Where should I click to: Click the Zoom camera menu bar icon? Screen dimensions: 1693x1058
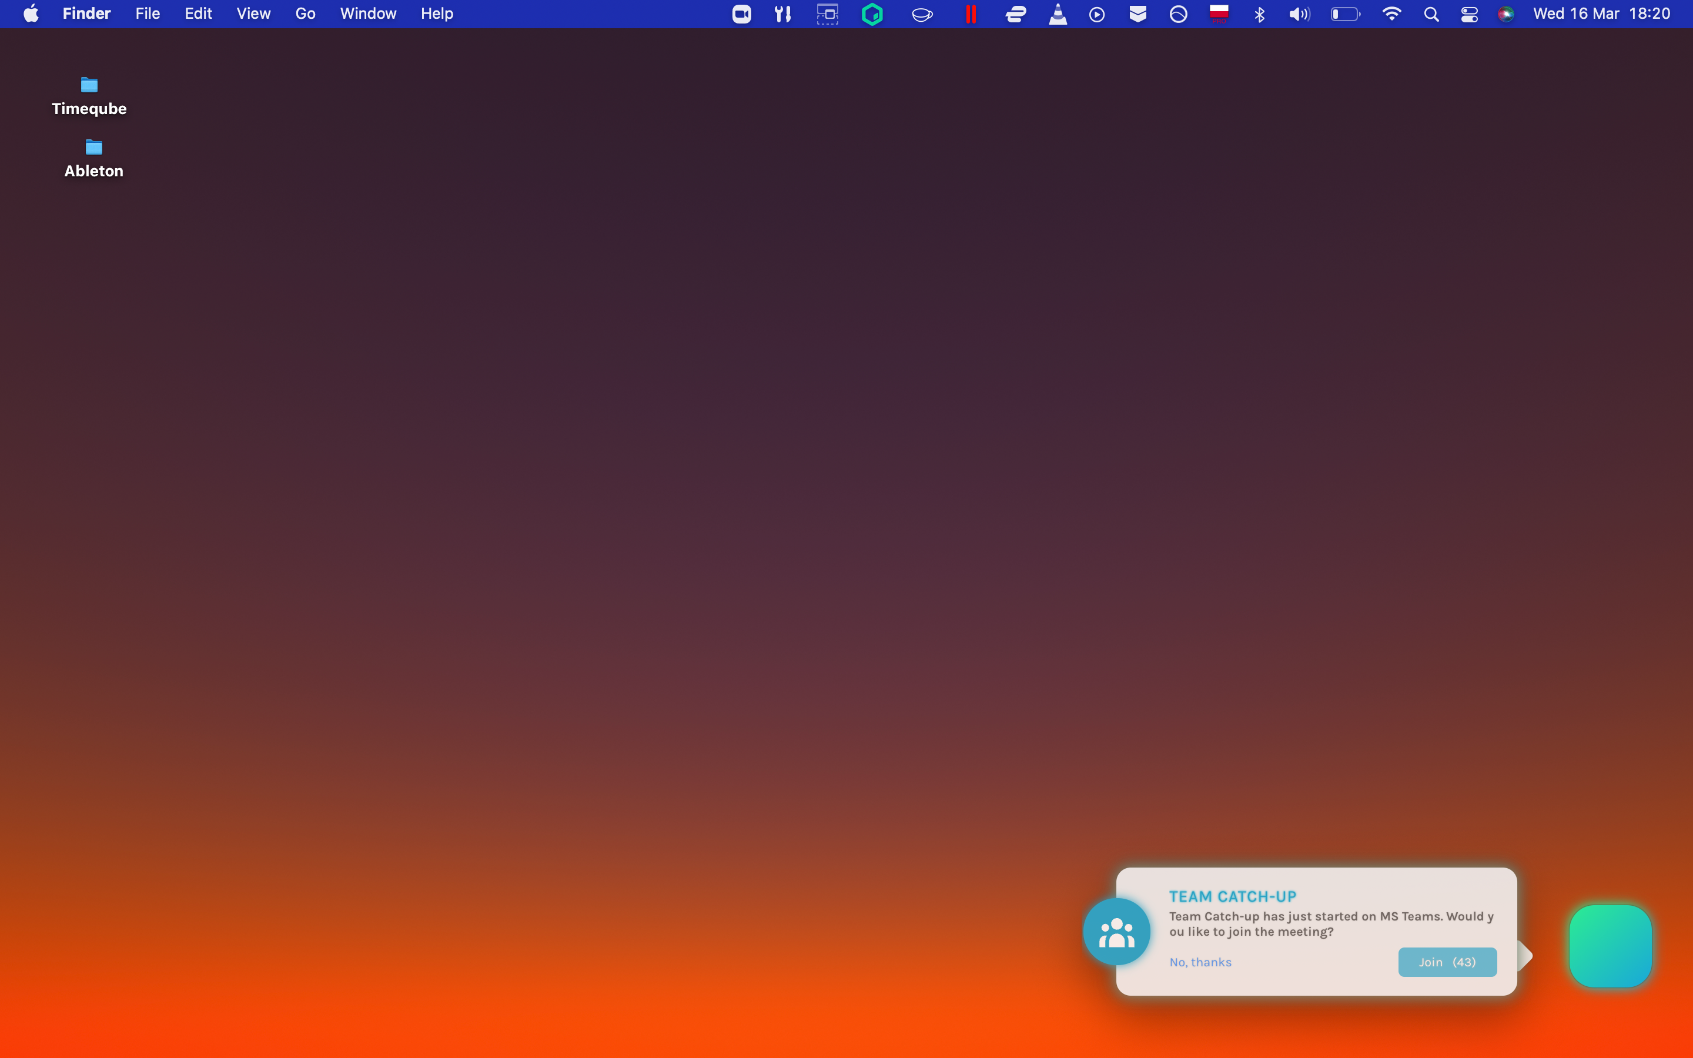[x=741, y=14]
